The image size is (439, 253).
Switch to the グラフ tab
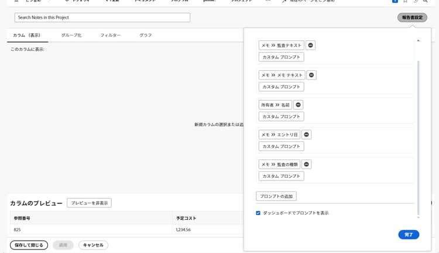coord(146,35)
